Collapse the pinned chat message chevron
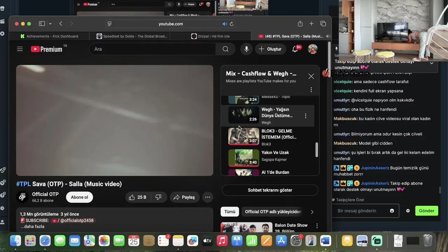448x252 pixels. pyautogui.click(x=432, y=63)
